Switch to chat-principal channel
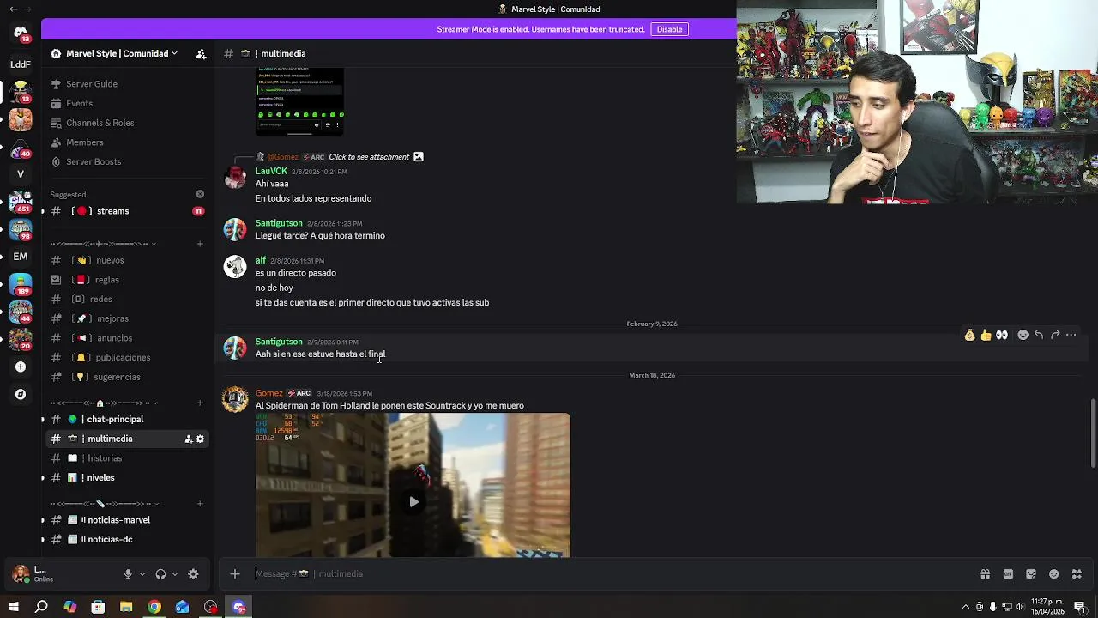Screen dimensions: 1098x618 [128, 419]
